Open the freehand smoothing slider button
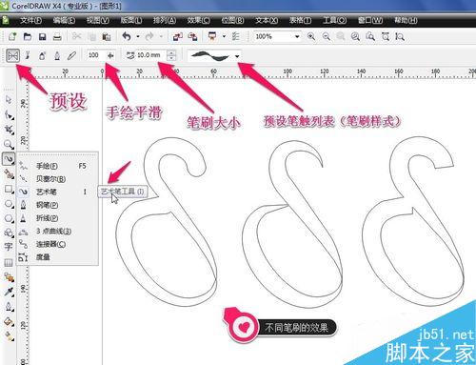 [x=110, y=55]
